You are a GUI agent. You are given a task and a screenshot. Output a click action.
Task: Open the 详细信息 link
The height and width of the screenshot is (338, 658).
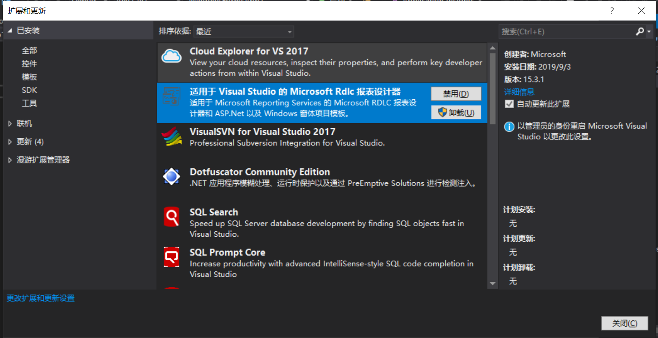pyautogui.click(x=519, y=91)
